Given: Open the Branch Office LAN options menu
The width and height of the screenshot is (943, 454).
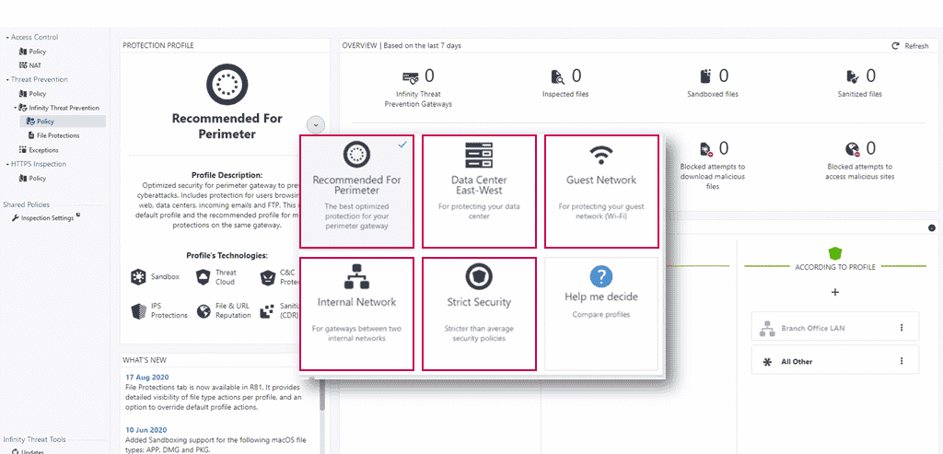Looking at the screenshot, I should point(902,328).
